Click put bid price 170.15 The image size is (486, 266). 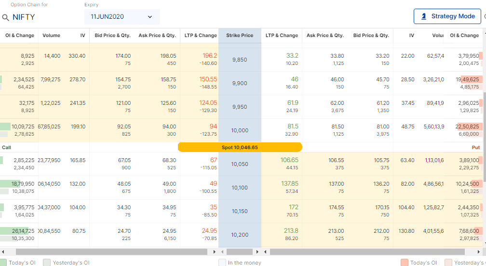tap(382, 207)
